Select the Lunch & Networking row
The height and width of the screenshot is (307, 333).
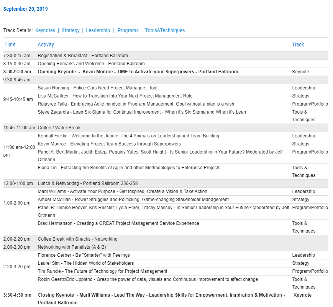pos(166,183)
